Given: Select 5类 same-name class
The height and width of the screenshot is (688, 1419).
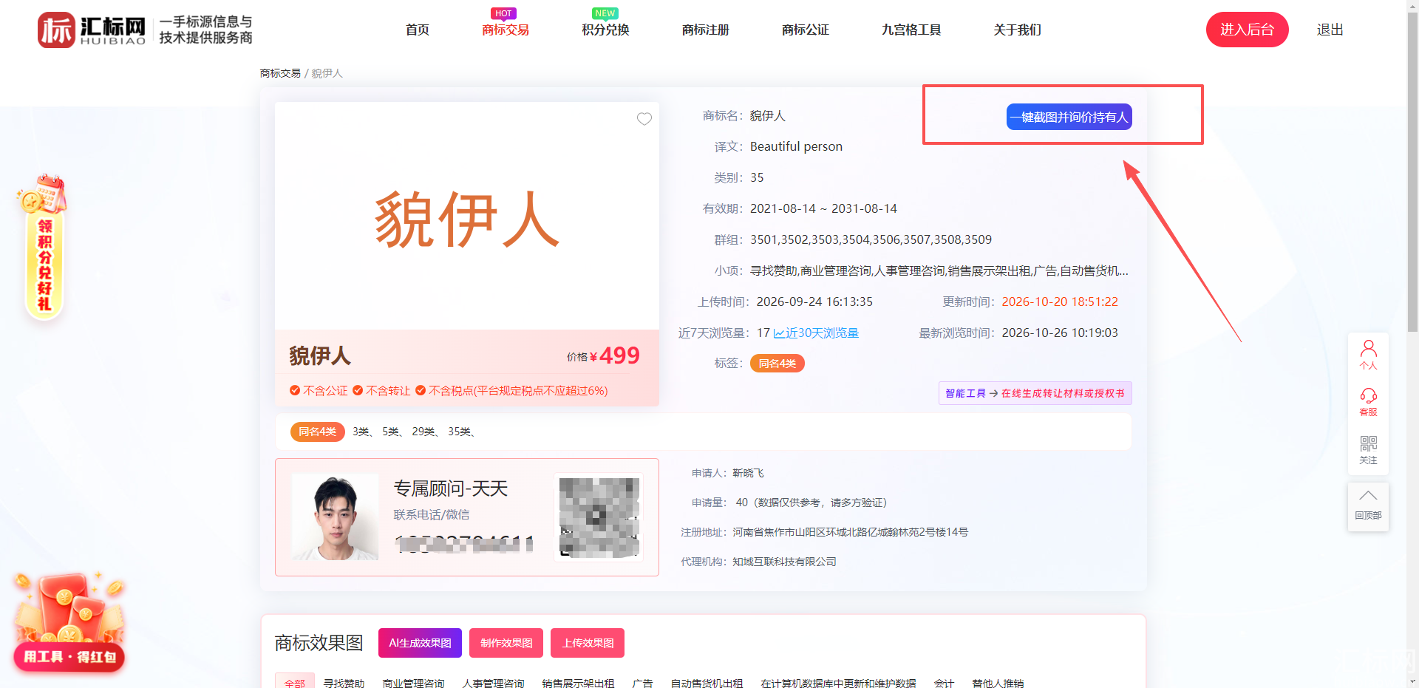Looking at the screenshot, I should point(390,432).
